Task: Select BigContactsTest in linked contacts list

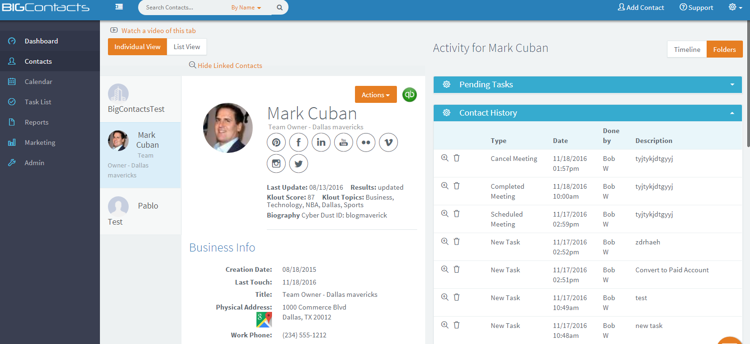Action: click(140, 99)
